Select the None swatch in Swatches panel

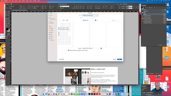pos(154,10)
